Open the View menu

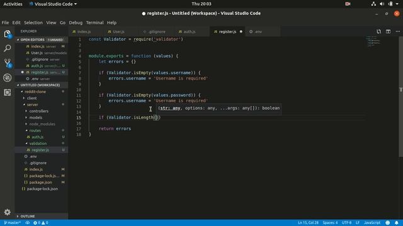coord(51,23)
